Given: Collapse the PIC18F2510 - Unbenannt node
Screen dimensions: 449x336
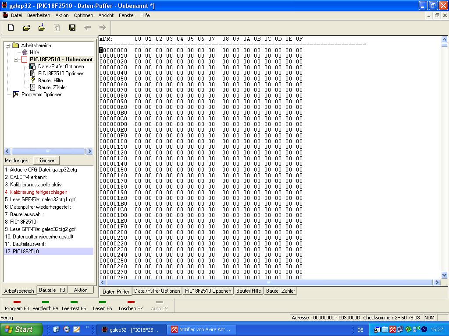Looking at the screenshot, I should (16, 59).
